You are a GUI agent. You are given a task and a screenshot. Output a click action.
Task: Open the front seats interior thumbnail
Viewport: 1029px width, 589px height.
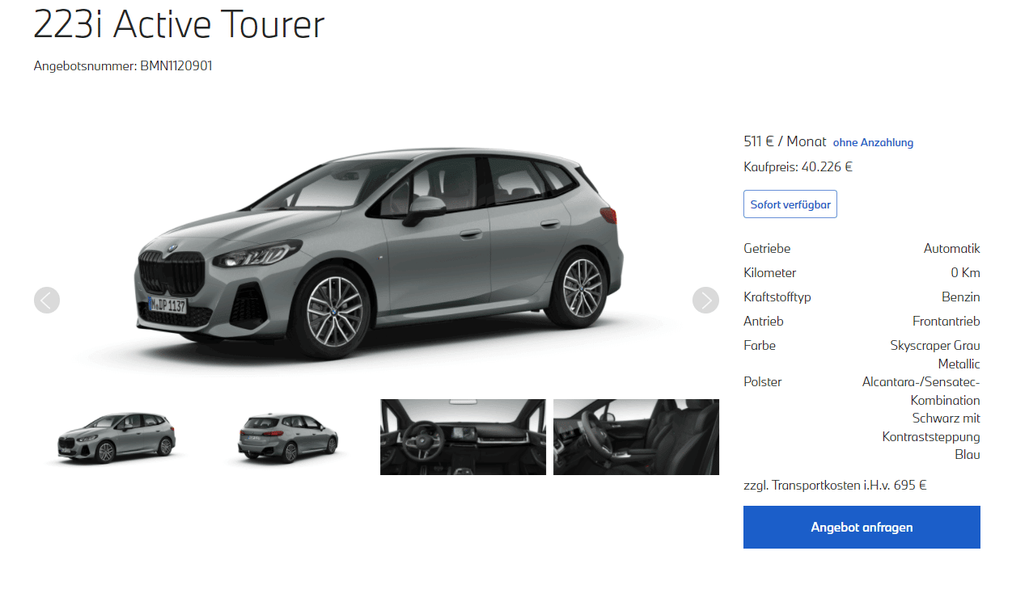[x=636, y=437]
